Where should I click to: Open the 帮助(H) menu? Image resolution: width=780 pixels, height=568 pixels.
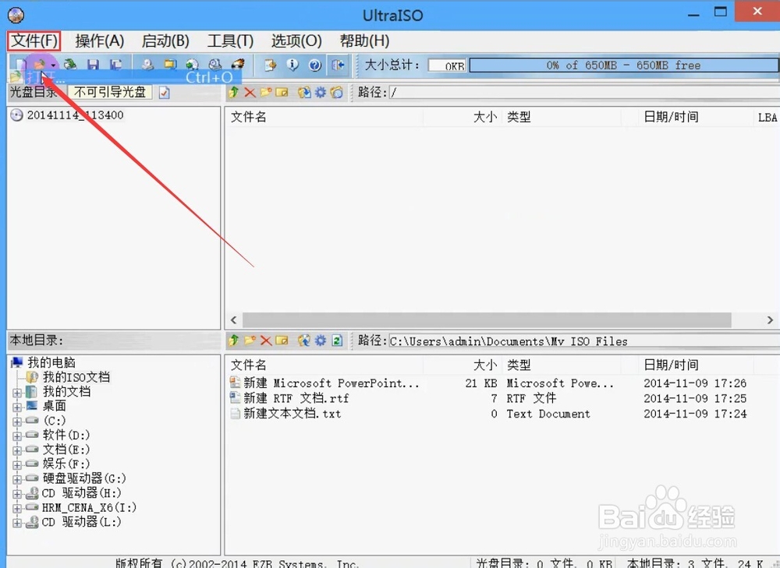[x=364, y=41]
